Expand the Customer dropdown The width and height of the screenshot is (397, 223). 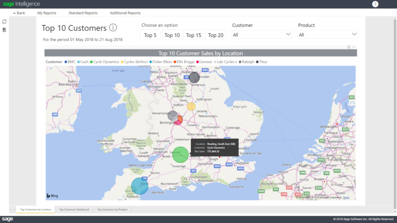point(262,34)
